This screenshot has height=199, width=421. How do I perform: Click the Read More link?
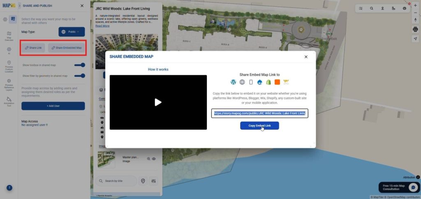point(102,26)
